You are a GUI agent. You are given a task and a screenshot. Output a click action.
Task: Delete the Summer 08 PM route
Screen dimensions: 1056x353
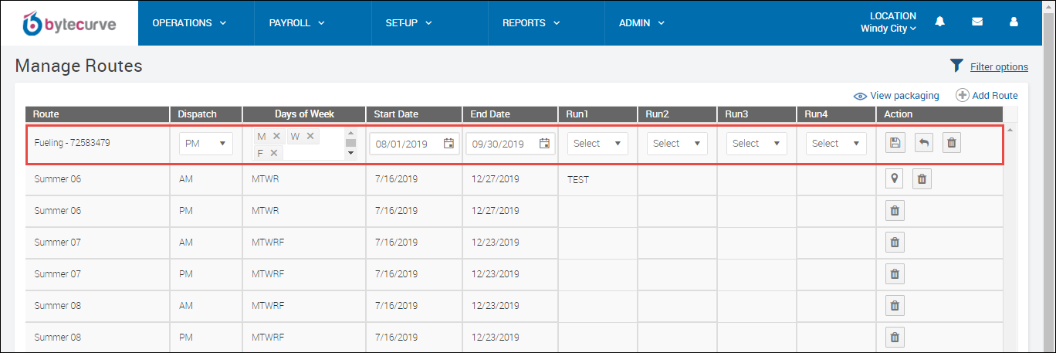[x=895, y=338]
